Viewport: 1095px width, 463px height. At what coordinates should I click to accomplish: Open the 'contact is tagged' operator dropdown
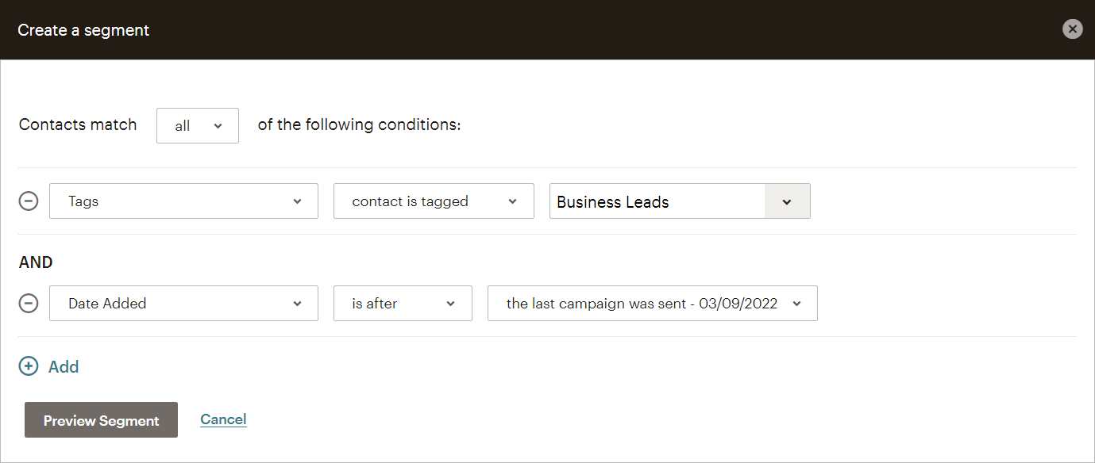433,201
